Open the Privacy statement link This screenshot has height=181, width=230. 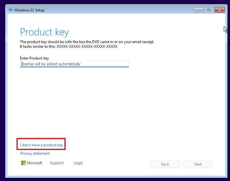(x=35, y=153)
